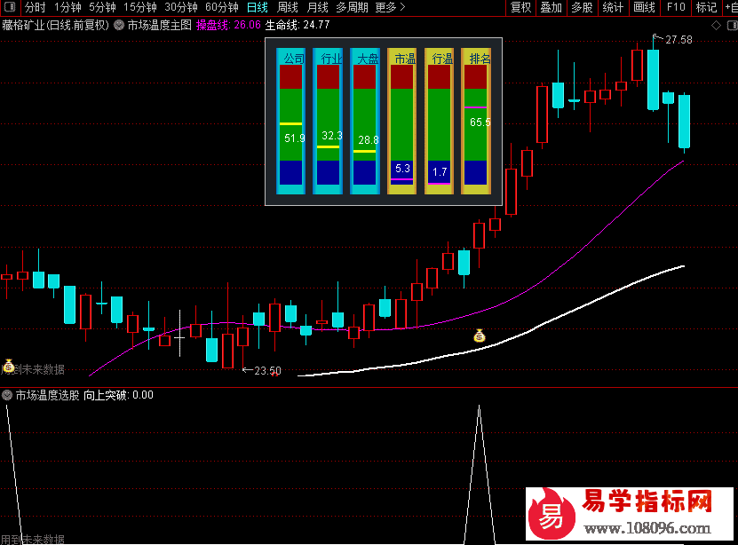738x545 pixels.
Task: Click the 叠加 overlay button
Action: pyautogui.click(x=551, y=7)
